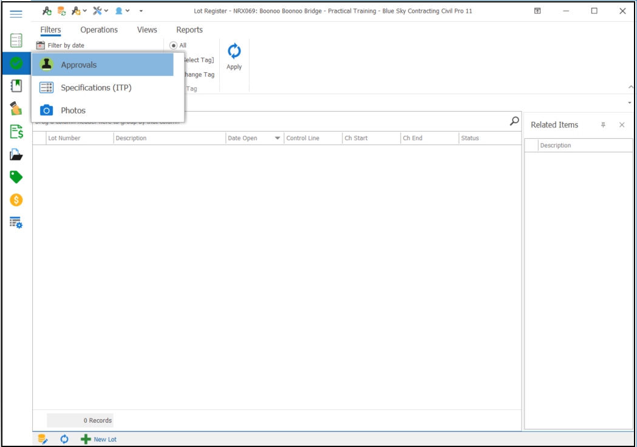Open the green tag sidebar icon
The height and width of the screenshot is (447, 637).
point(16,177)
